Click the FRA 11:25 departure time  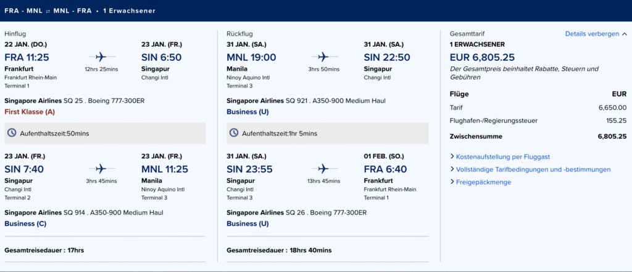coord(27,57)
